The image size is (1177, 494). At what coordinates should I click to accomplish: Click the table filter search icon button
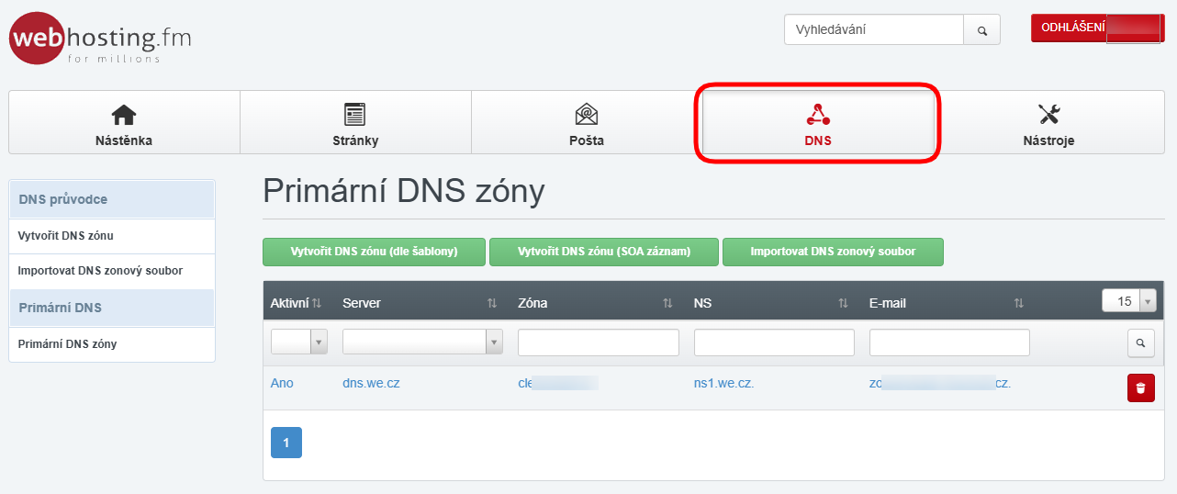coord(1140,342)
